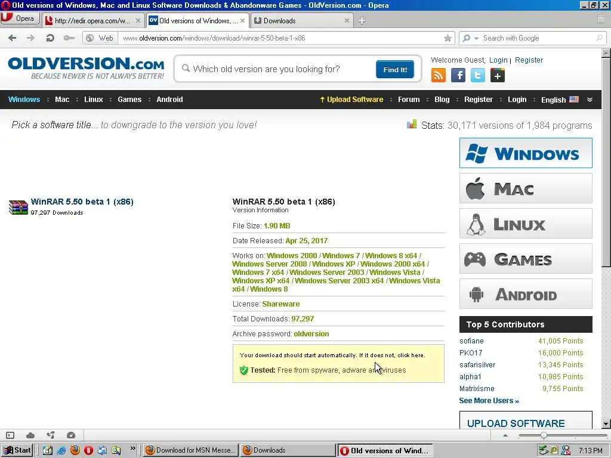Open WinRAR 5.50 beta 1 (x86) title link

pos(82,202)
